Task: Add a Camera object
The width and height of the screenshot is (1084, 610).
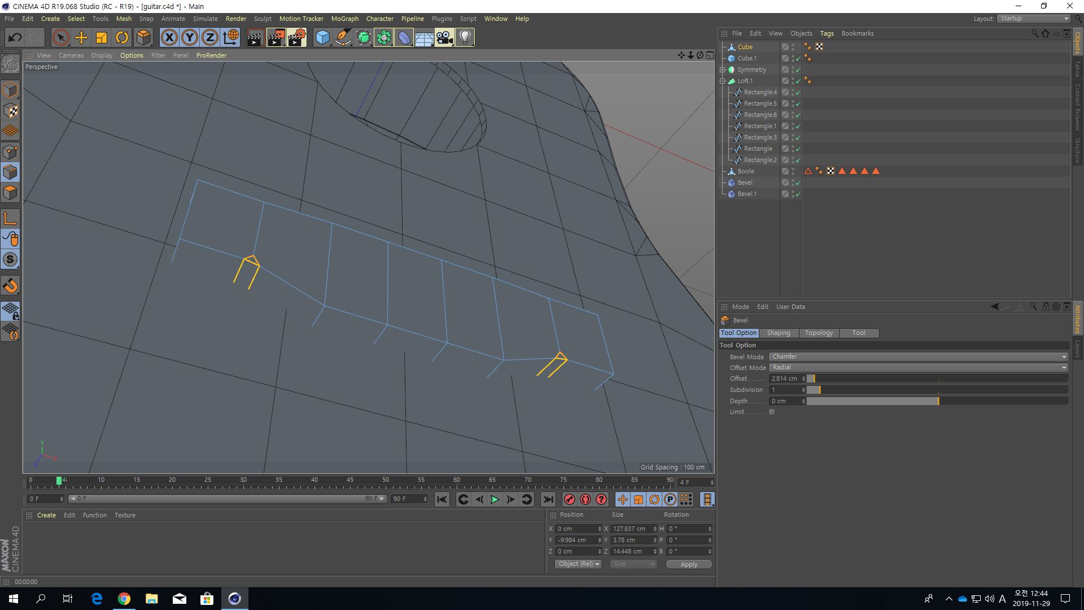Action: [x=444, y=37]
